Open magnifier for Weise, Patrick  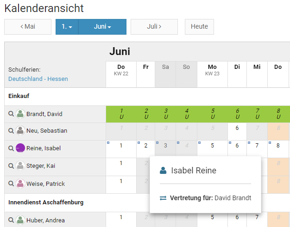(x=11, y=184)
